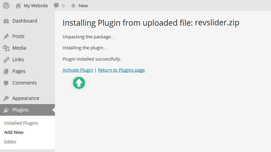Open the plugin Editor submenu item
The height and width of the screenshot is (152, 271).
(10, 142)
